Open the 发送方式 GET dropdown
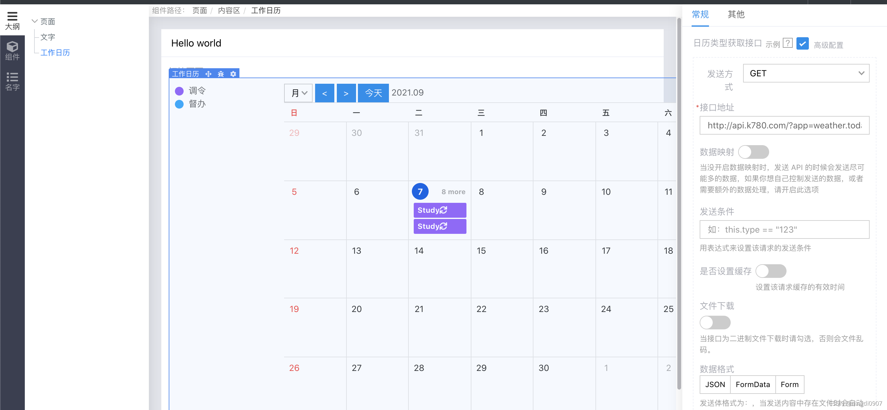The height and width of the screenshot is (410, 887). [806, 73]
